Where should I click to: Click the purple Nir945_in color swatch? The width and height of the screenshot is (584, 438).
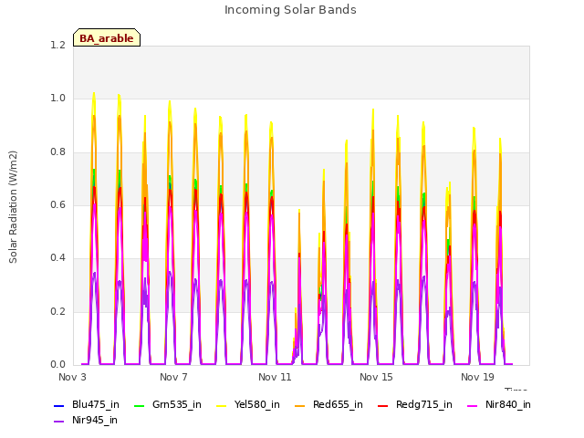pyautogui.click(x=58, y=422)
